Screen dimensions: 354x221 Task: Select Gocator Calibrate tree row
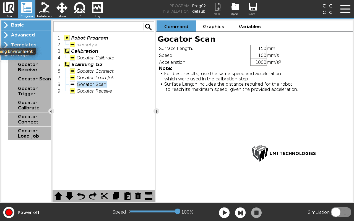95,58
